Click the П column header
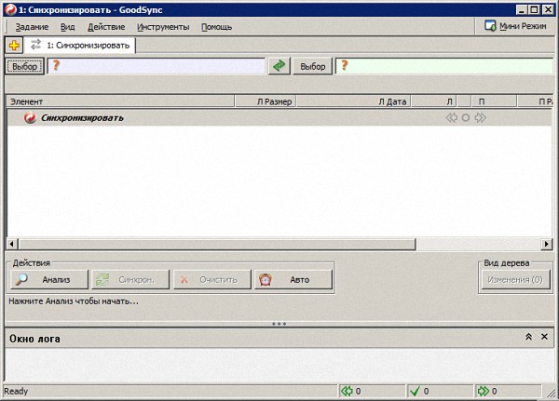The image size is (559, 401). [494, 101]
